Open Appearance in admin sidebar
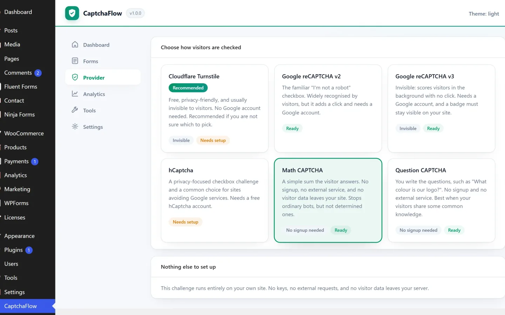 click(x=27, y=236)
